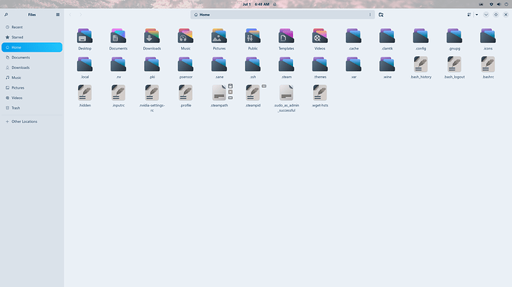Image resolution: width=512 pixels, height=287 pixels.
Task: Open the search icon in Files sidebar
Action: [6, 15]
